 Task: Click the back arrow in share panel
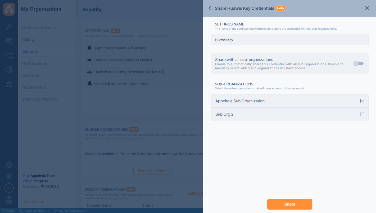pos(210,8)
